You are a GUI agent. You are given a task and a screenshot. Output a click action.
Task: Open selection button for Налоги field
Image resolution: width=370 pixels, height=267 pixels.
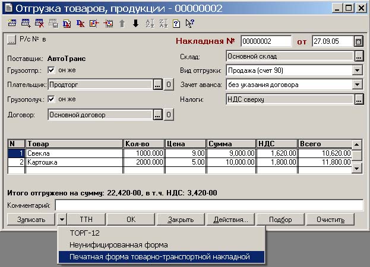tap(359, 99)
